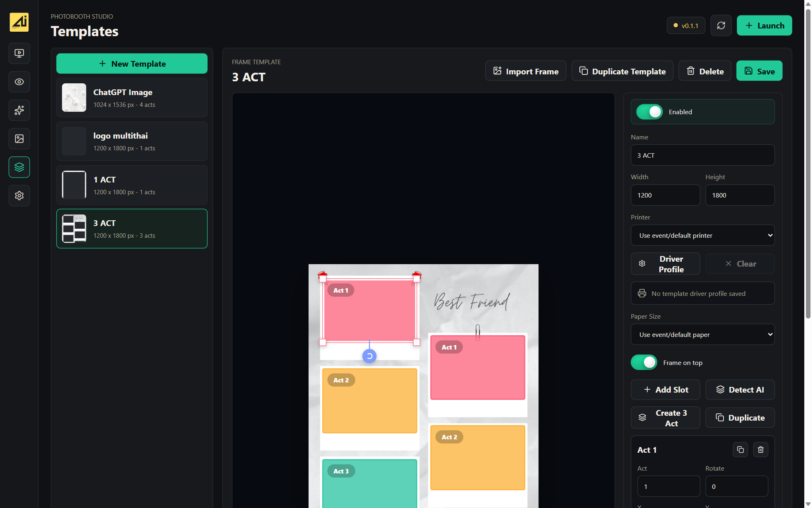Open the monitor/booth sidebar icon

pyautogui.click(x=19, y=53)
